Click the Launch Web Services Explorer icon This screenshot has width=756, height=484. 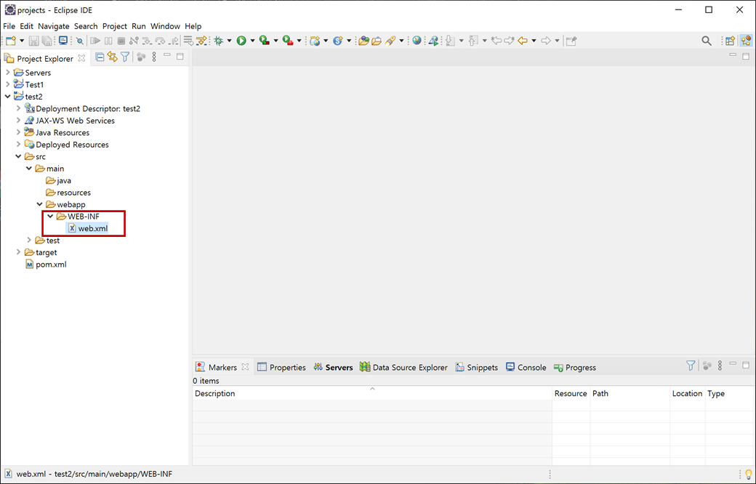point(434,41)
